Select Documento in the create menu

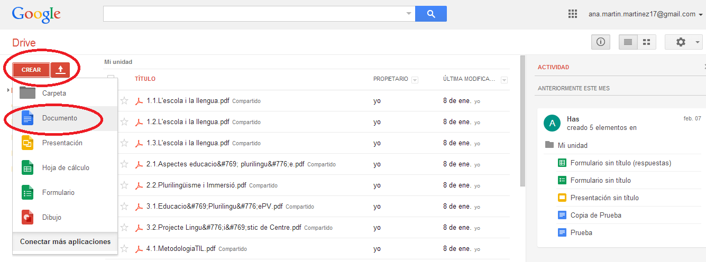tap(59, 118)
